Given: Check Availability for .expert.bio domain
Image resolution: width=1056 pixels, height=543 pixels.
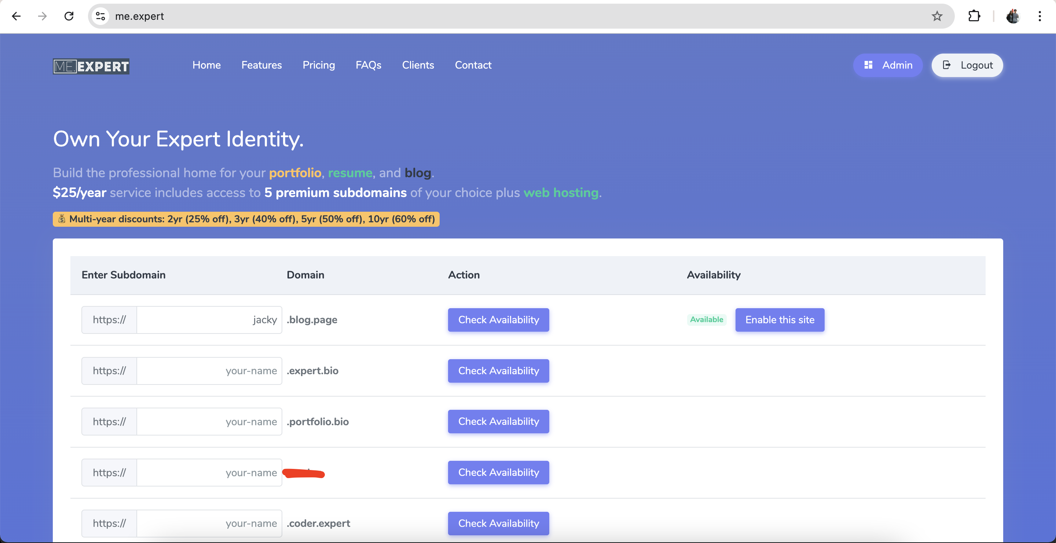Looking at the screenshot, I should (x=499, y=371).
